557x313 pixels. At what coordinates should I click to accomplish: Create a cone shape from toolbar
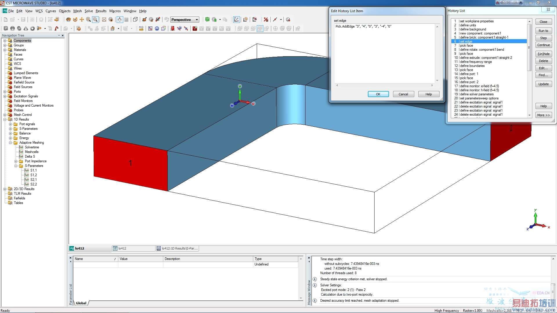(x=26, y=28)
